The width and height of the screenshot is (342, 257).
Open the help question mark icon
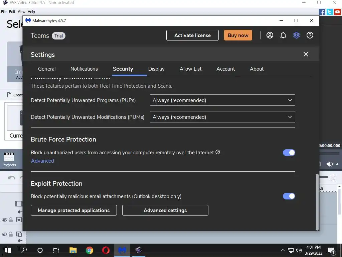pos(310,35)
